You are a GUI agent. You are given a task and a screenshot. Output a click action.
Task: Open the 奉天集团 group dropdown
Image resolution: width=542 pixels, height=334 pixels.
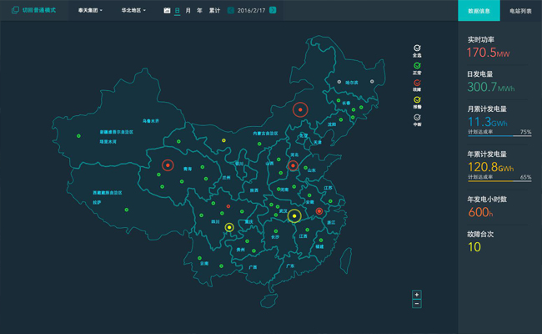click(x=90, y=10)
